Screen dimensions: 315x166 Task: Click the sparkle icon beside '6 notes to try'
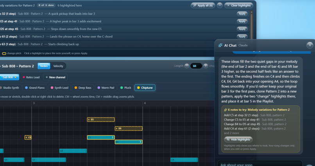[x=226, y=110]
